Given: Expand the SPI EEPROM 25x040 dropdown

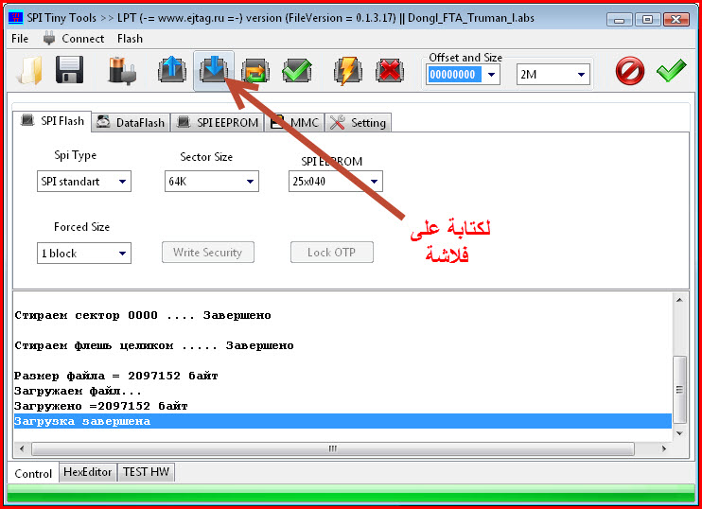Looking at the screenshot, I should [374, 182].
